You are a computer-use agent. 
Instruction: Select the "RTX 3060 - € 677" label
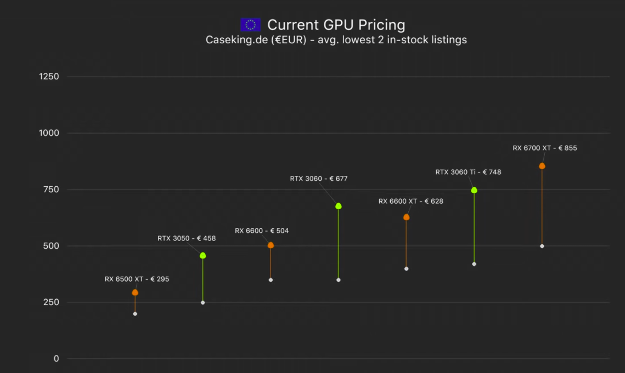pyautogui.click(x=319, y=178)
